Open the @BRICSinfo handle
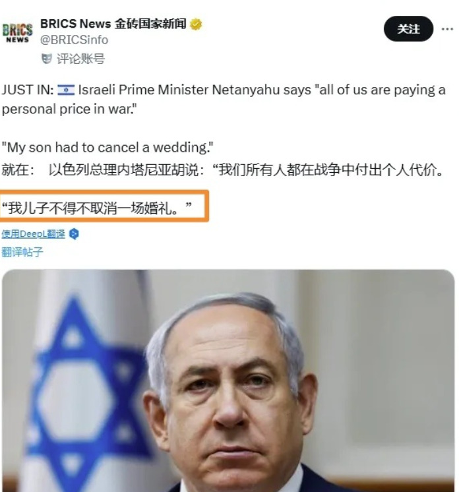This screenshot has height=492, width=459. 74,40
